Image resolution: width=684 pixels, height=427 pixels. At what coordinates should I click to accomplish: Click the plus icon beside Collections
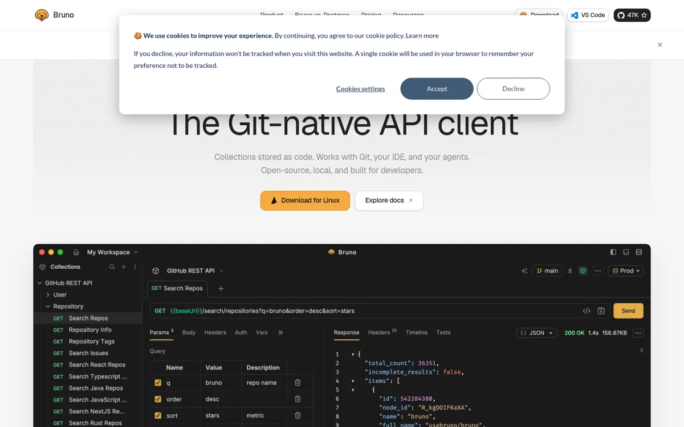click(124, 266)
